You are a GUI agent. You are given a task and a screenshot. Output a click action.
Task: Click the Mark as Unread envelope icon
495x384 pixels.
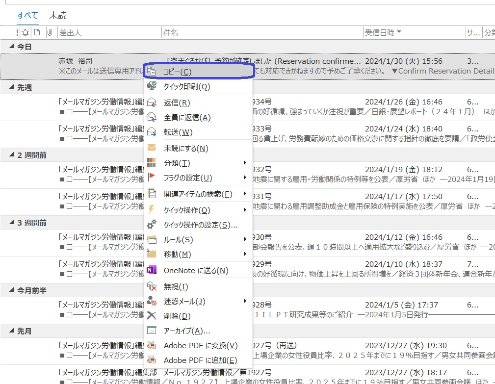click(152, 148)
